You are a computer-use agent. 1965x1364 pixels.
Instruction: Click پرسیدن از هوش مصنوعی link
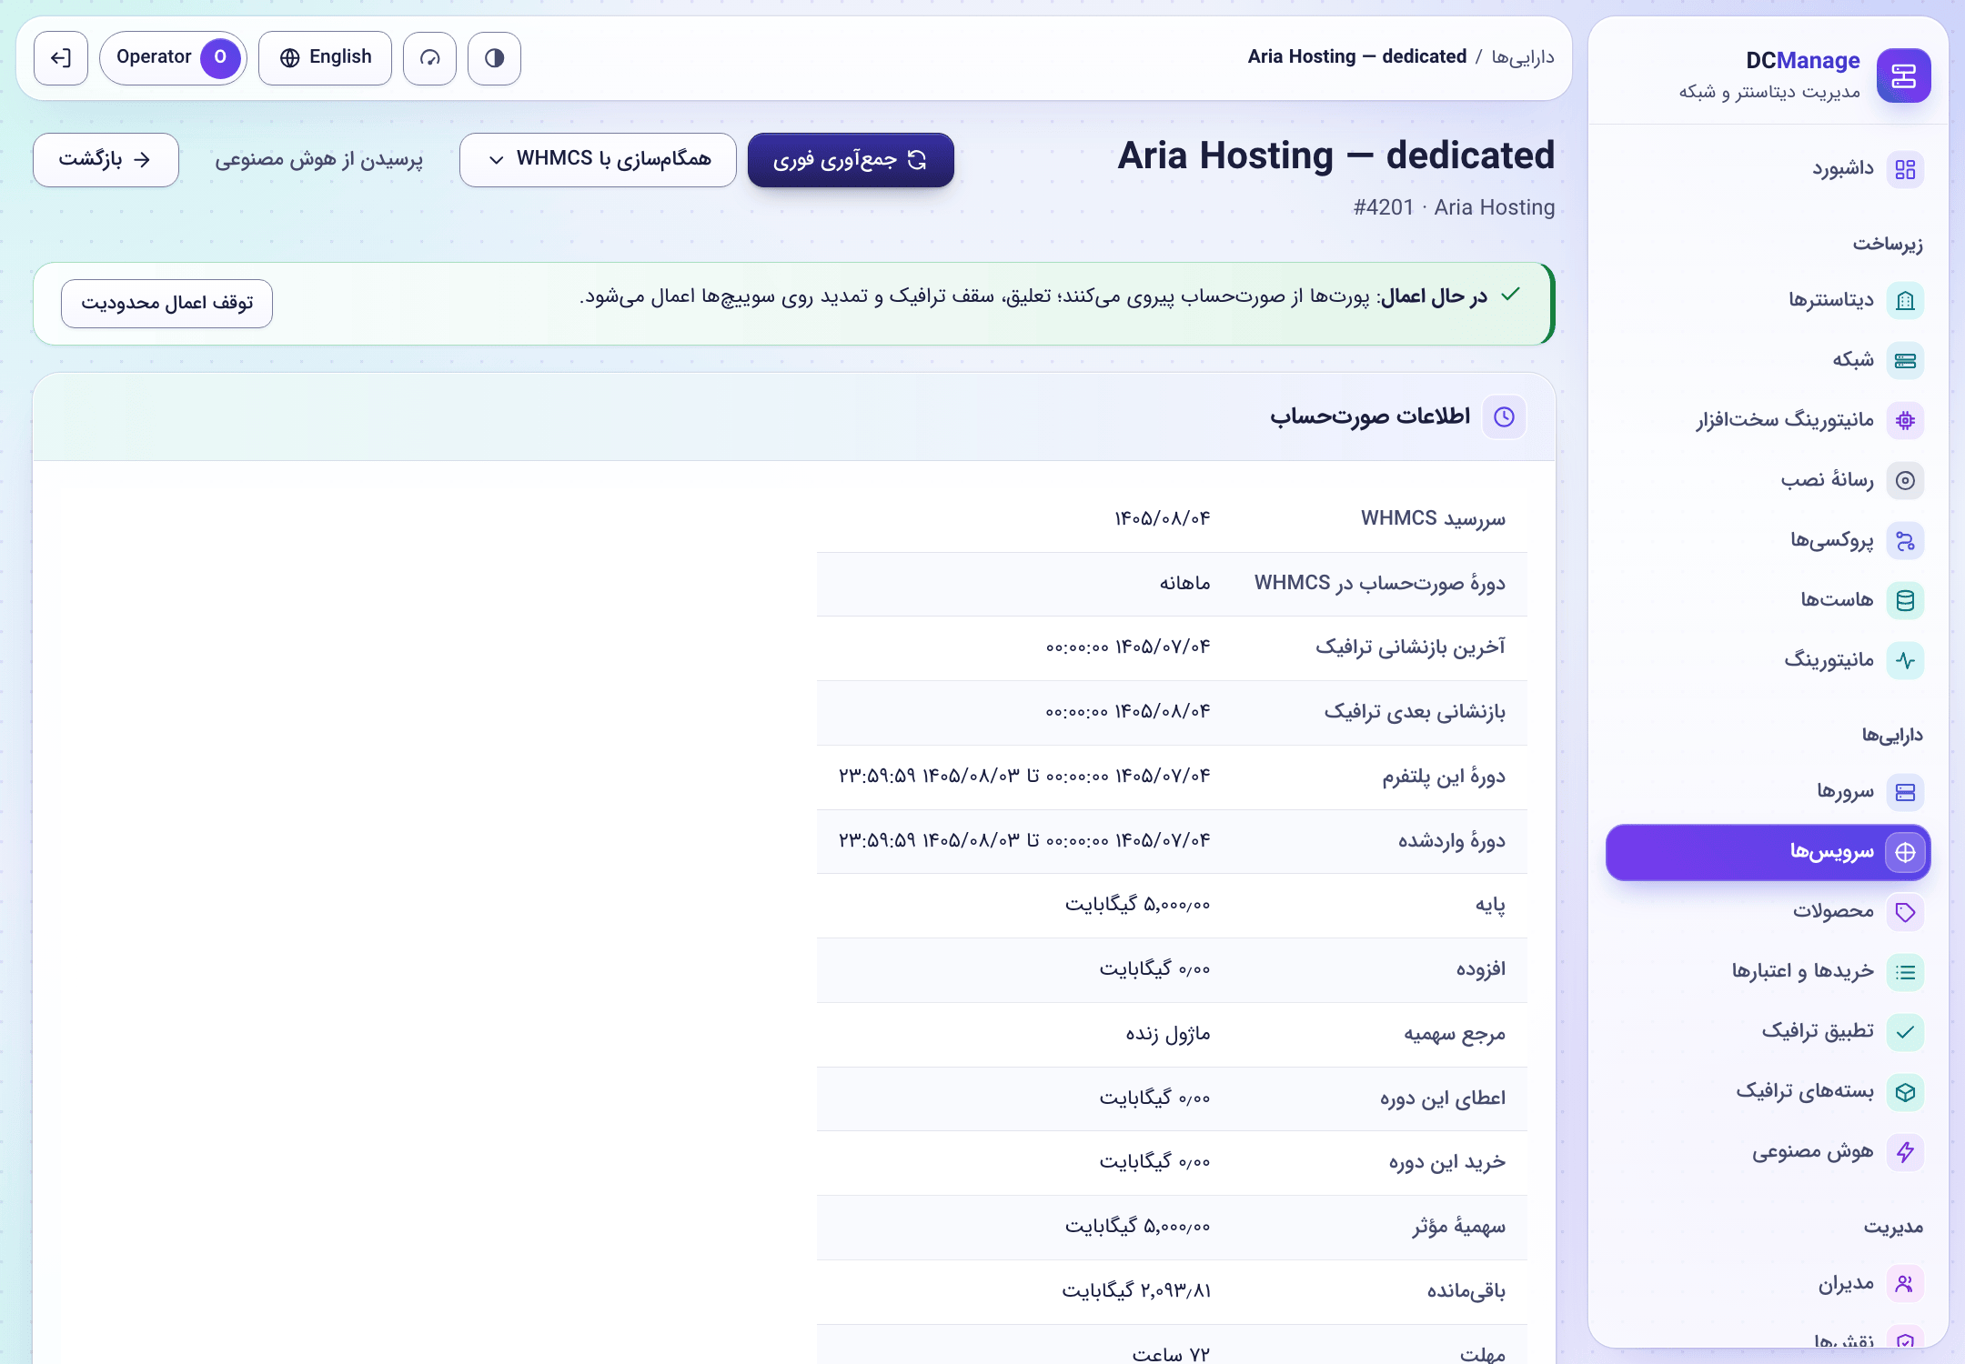coord(319,160)
